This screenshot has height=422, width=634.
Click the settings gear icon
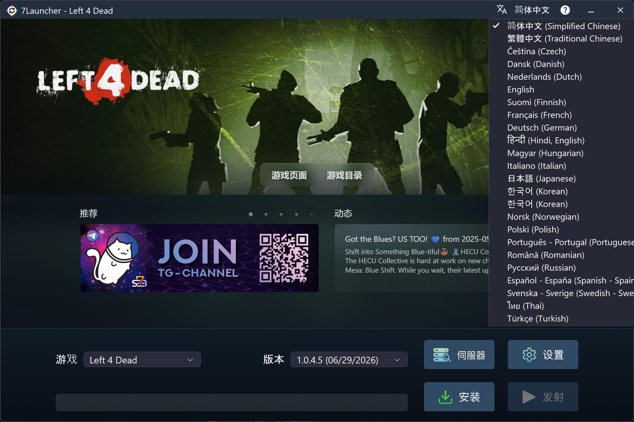click(x=529, y=355)
